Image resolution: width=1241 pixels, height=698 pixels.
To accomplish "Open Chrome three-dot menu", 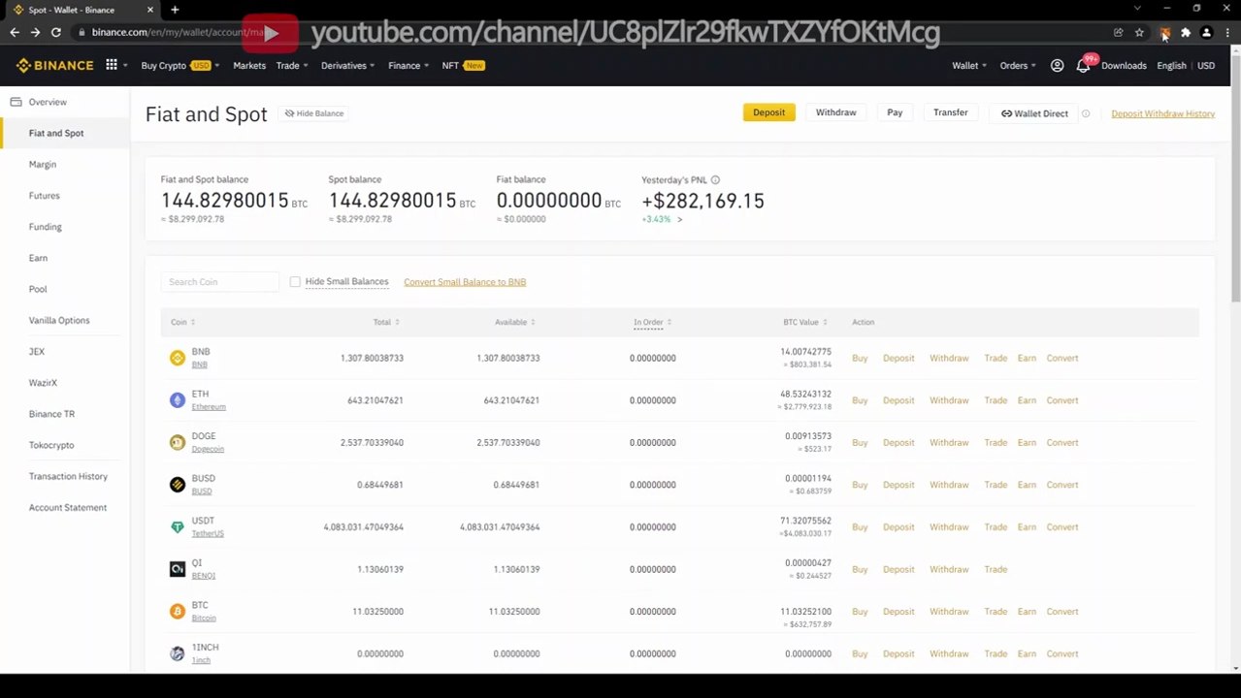I will [1227, 32].
